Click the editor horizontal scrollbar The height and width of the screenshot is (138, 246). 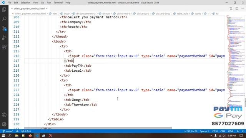click(x=98, y=128)
